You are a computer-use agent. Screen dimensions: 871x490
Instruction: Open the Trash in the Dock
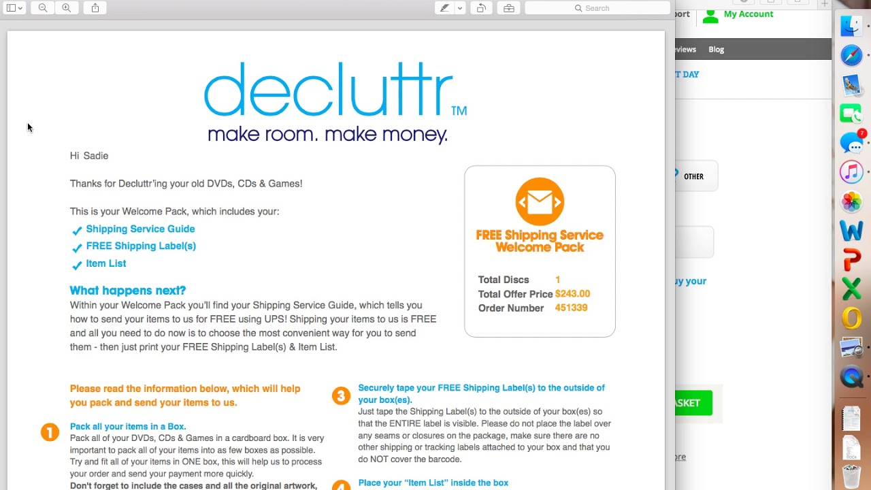click(851, 476)
